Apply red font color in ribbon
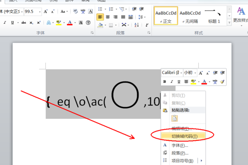This screenshot has height=165, width=248. tap(69, 23)
